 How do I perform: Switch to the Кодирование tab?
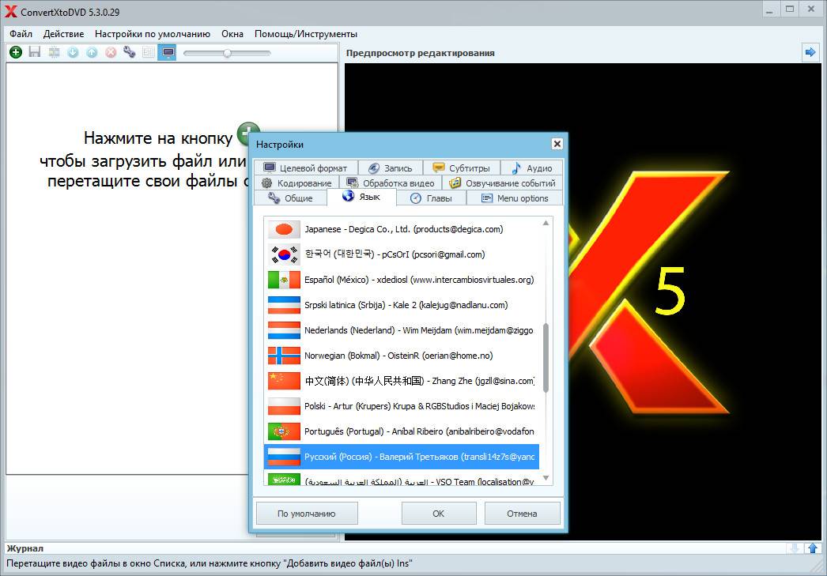(x=296, y=183)
